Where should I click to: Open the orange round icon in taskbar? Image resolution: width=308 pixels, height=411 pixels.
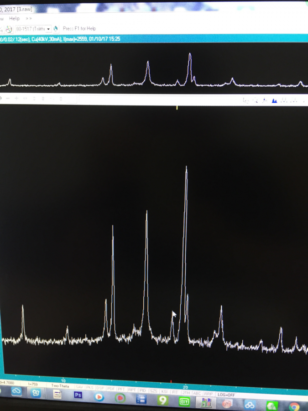(x=227, y=404)
